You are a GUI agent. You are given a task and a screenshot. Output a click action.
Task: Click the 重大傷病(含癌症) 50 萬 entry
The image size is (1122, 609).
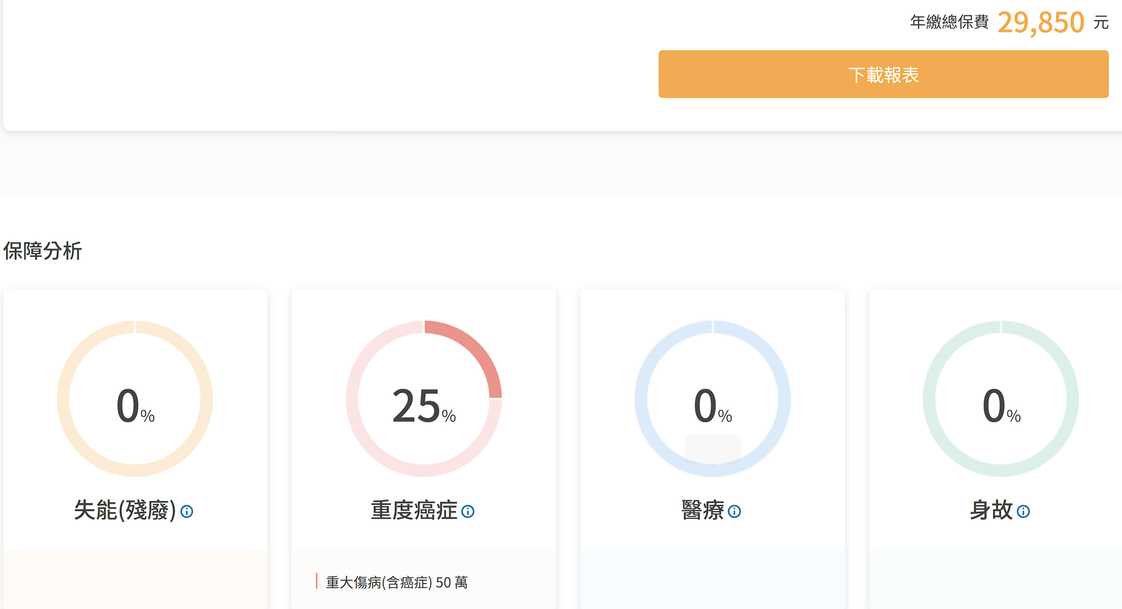click(397, 582)
